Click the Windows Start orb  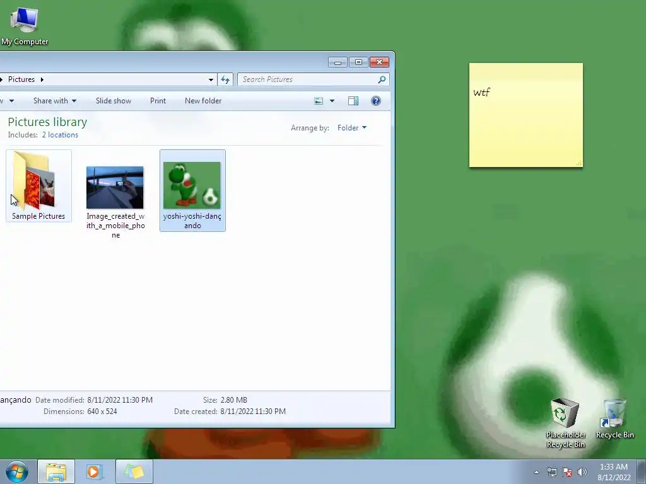[17, 471]
